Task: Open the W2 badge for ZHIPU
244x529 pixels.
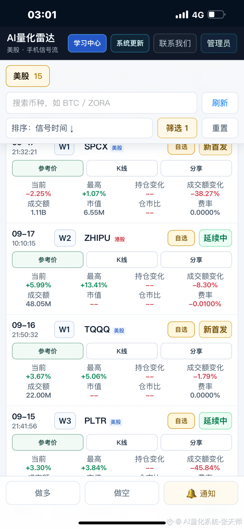Action: pos(65,238)
